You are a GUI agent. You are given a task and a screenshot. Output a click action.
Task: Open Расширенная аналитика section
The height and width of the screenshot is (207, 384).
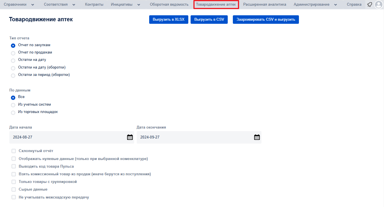pos(265,5)
